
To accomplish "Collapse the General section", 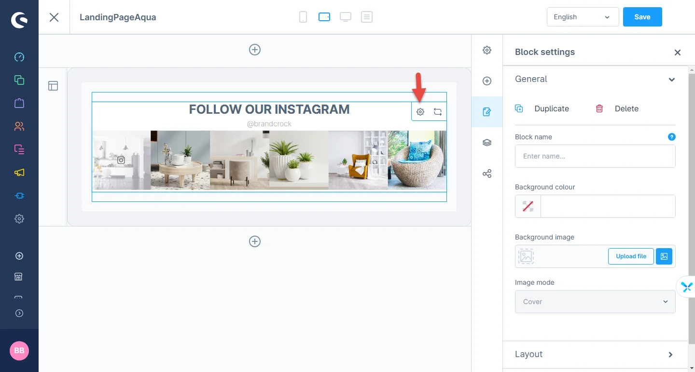I will coord(671,80).
